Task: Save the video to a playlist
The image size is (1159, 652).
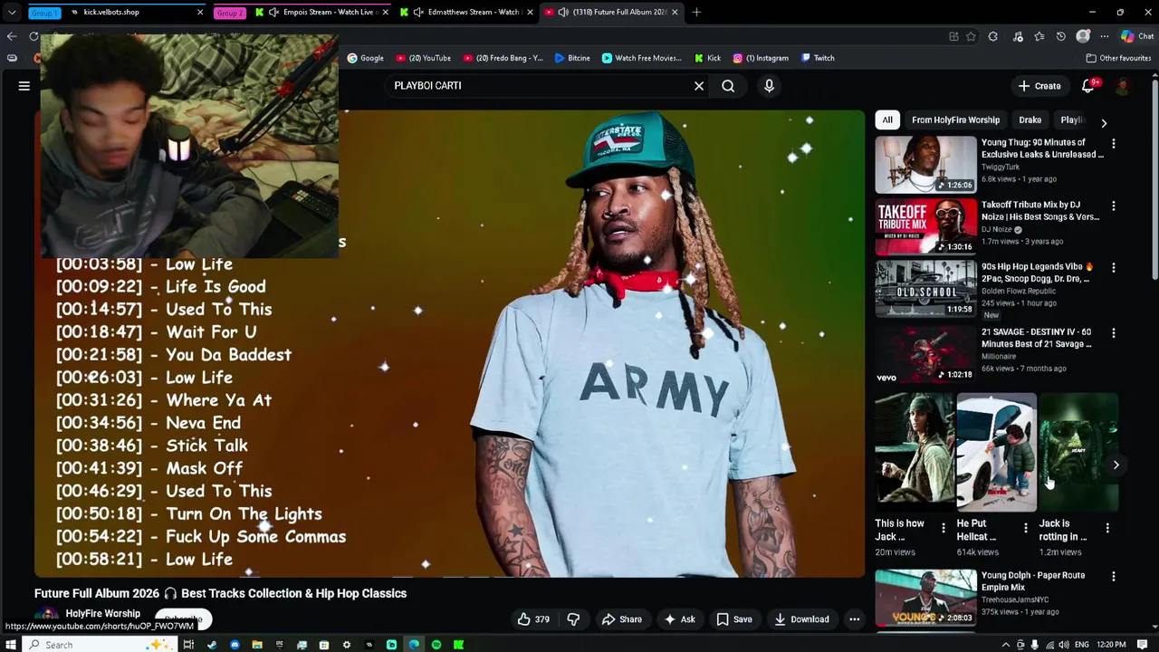Action: [x=734, y=619]
